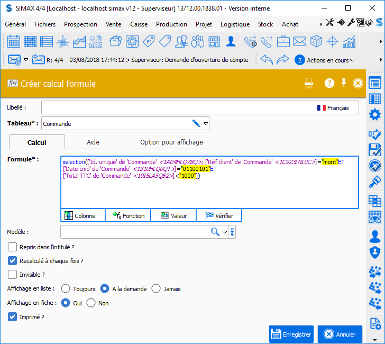
Task: Pin the Créer calcul formule panel
Action: click(x=344, y=83)
